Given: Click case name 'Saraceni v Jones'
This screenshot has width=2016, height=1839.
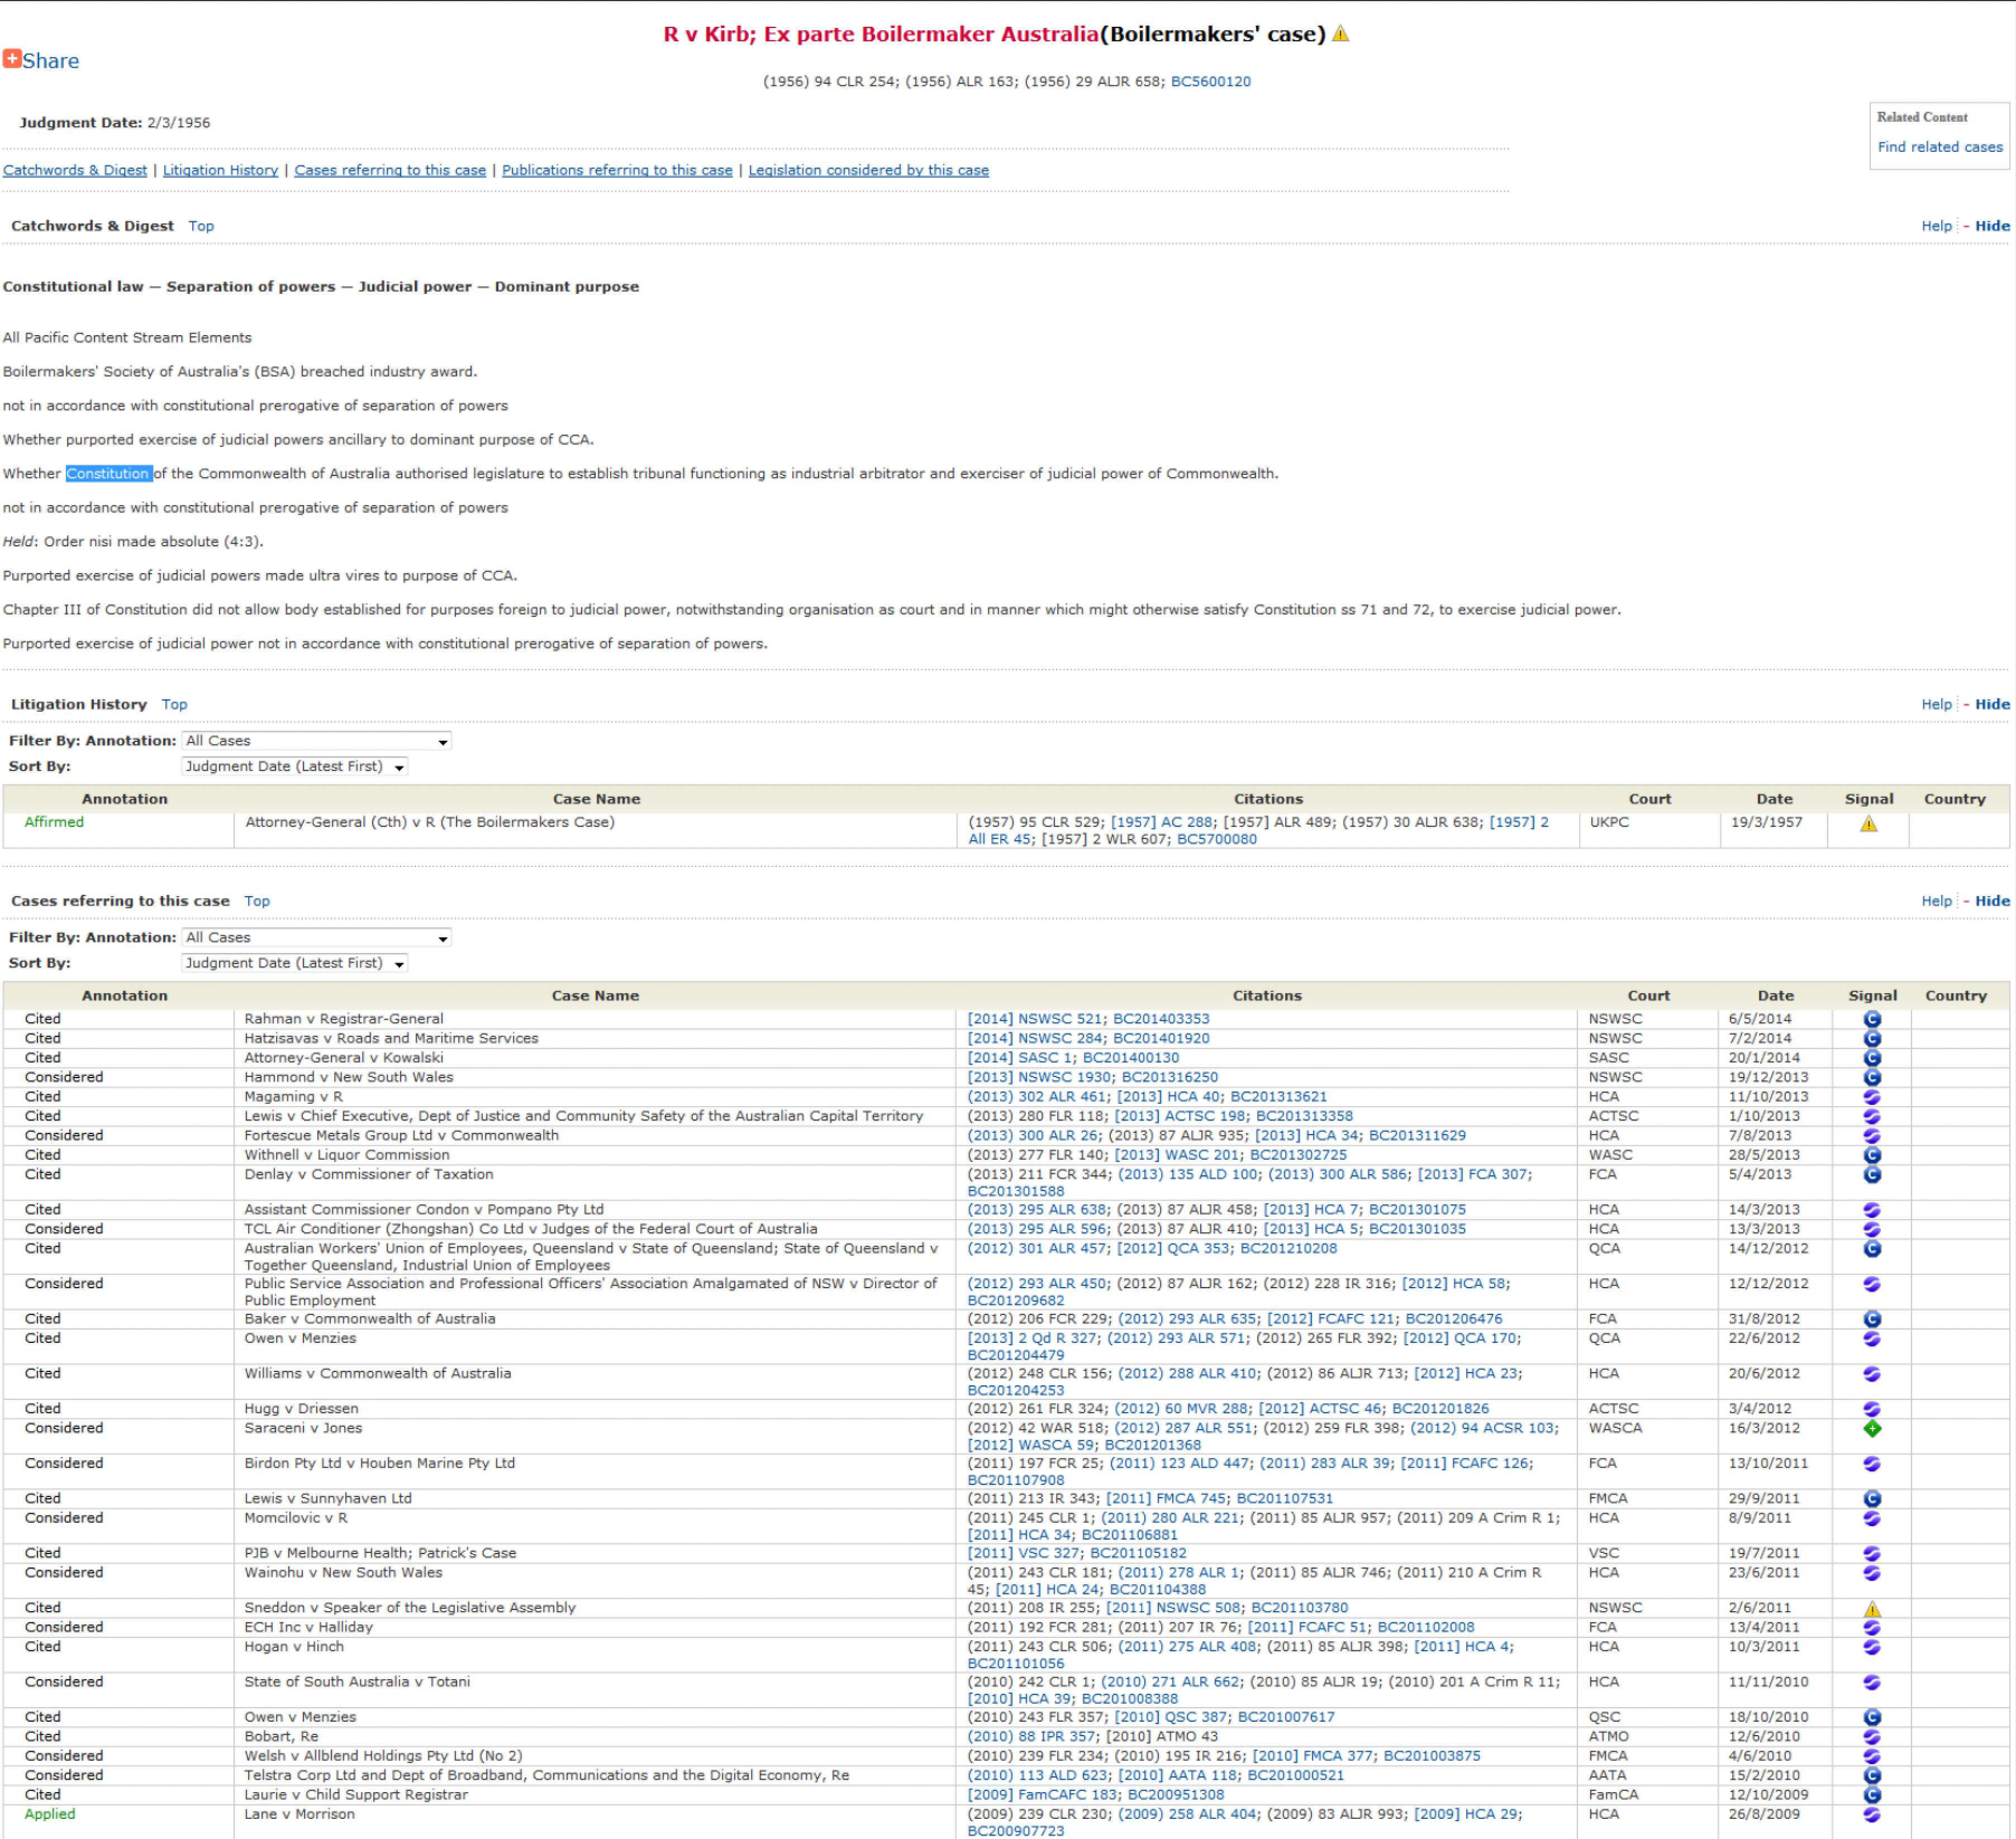Looking at the screenshot, I should coord(303,1429).
